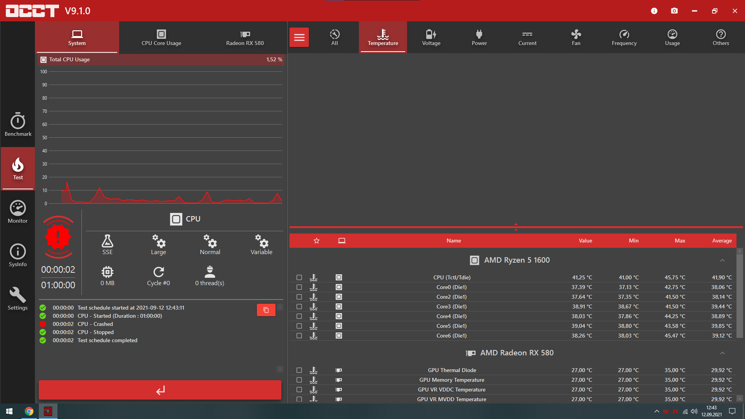This screenshot has height=419, width=745.
Task: Switch to the Usage sensor tab
Action: [672, 37]
